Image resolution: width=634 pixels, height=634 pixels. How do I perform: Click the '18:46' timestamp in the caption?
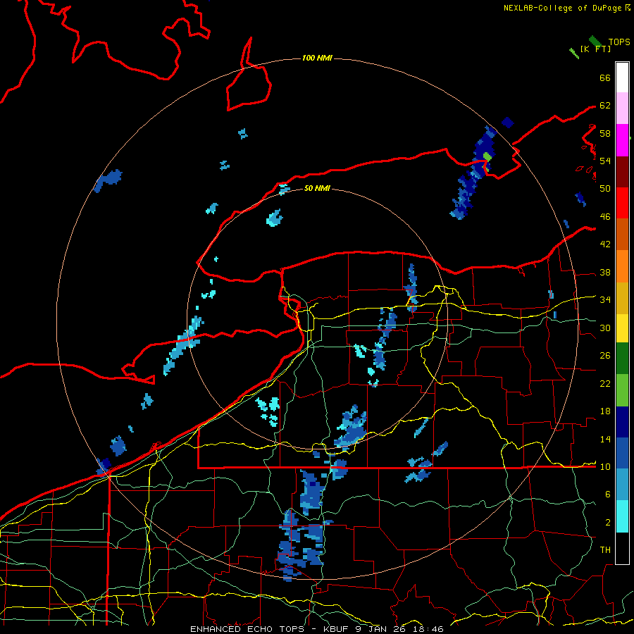coord(427,629)
